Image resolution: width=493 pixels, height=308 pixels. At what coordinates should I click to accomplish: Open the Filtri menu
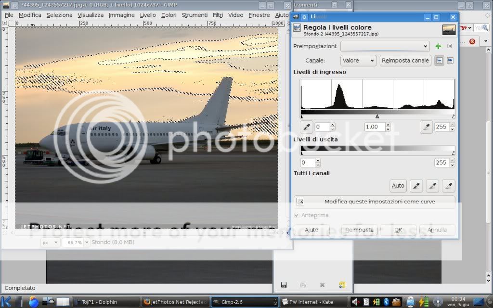[218, 15]
